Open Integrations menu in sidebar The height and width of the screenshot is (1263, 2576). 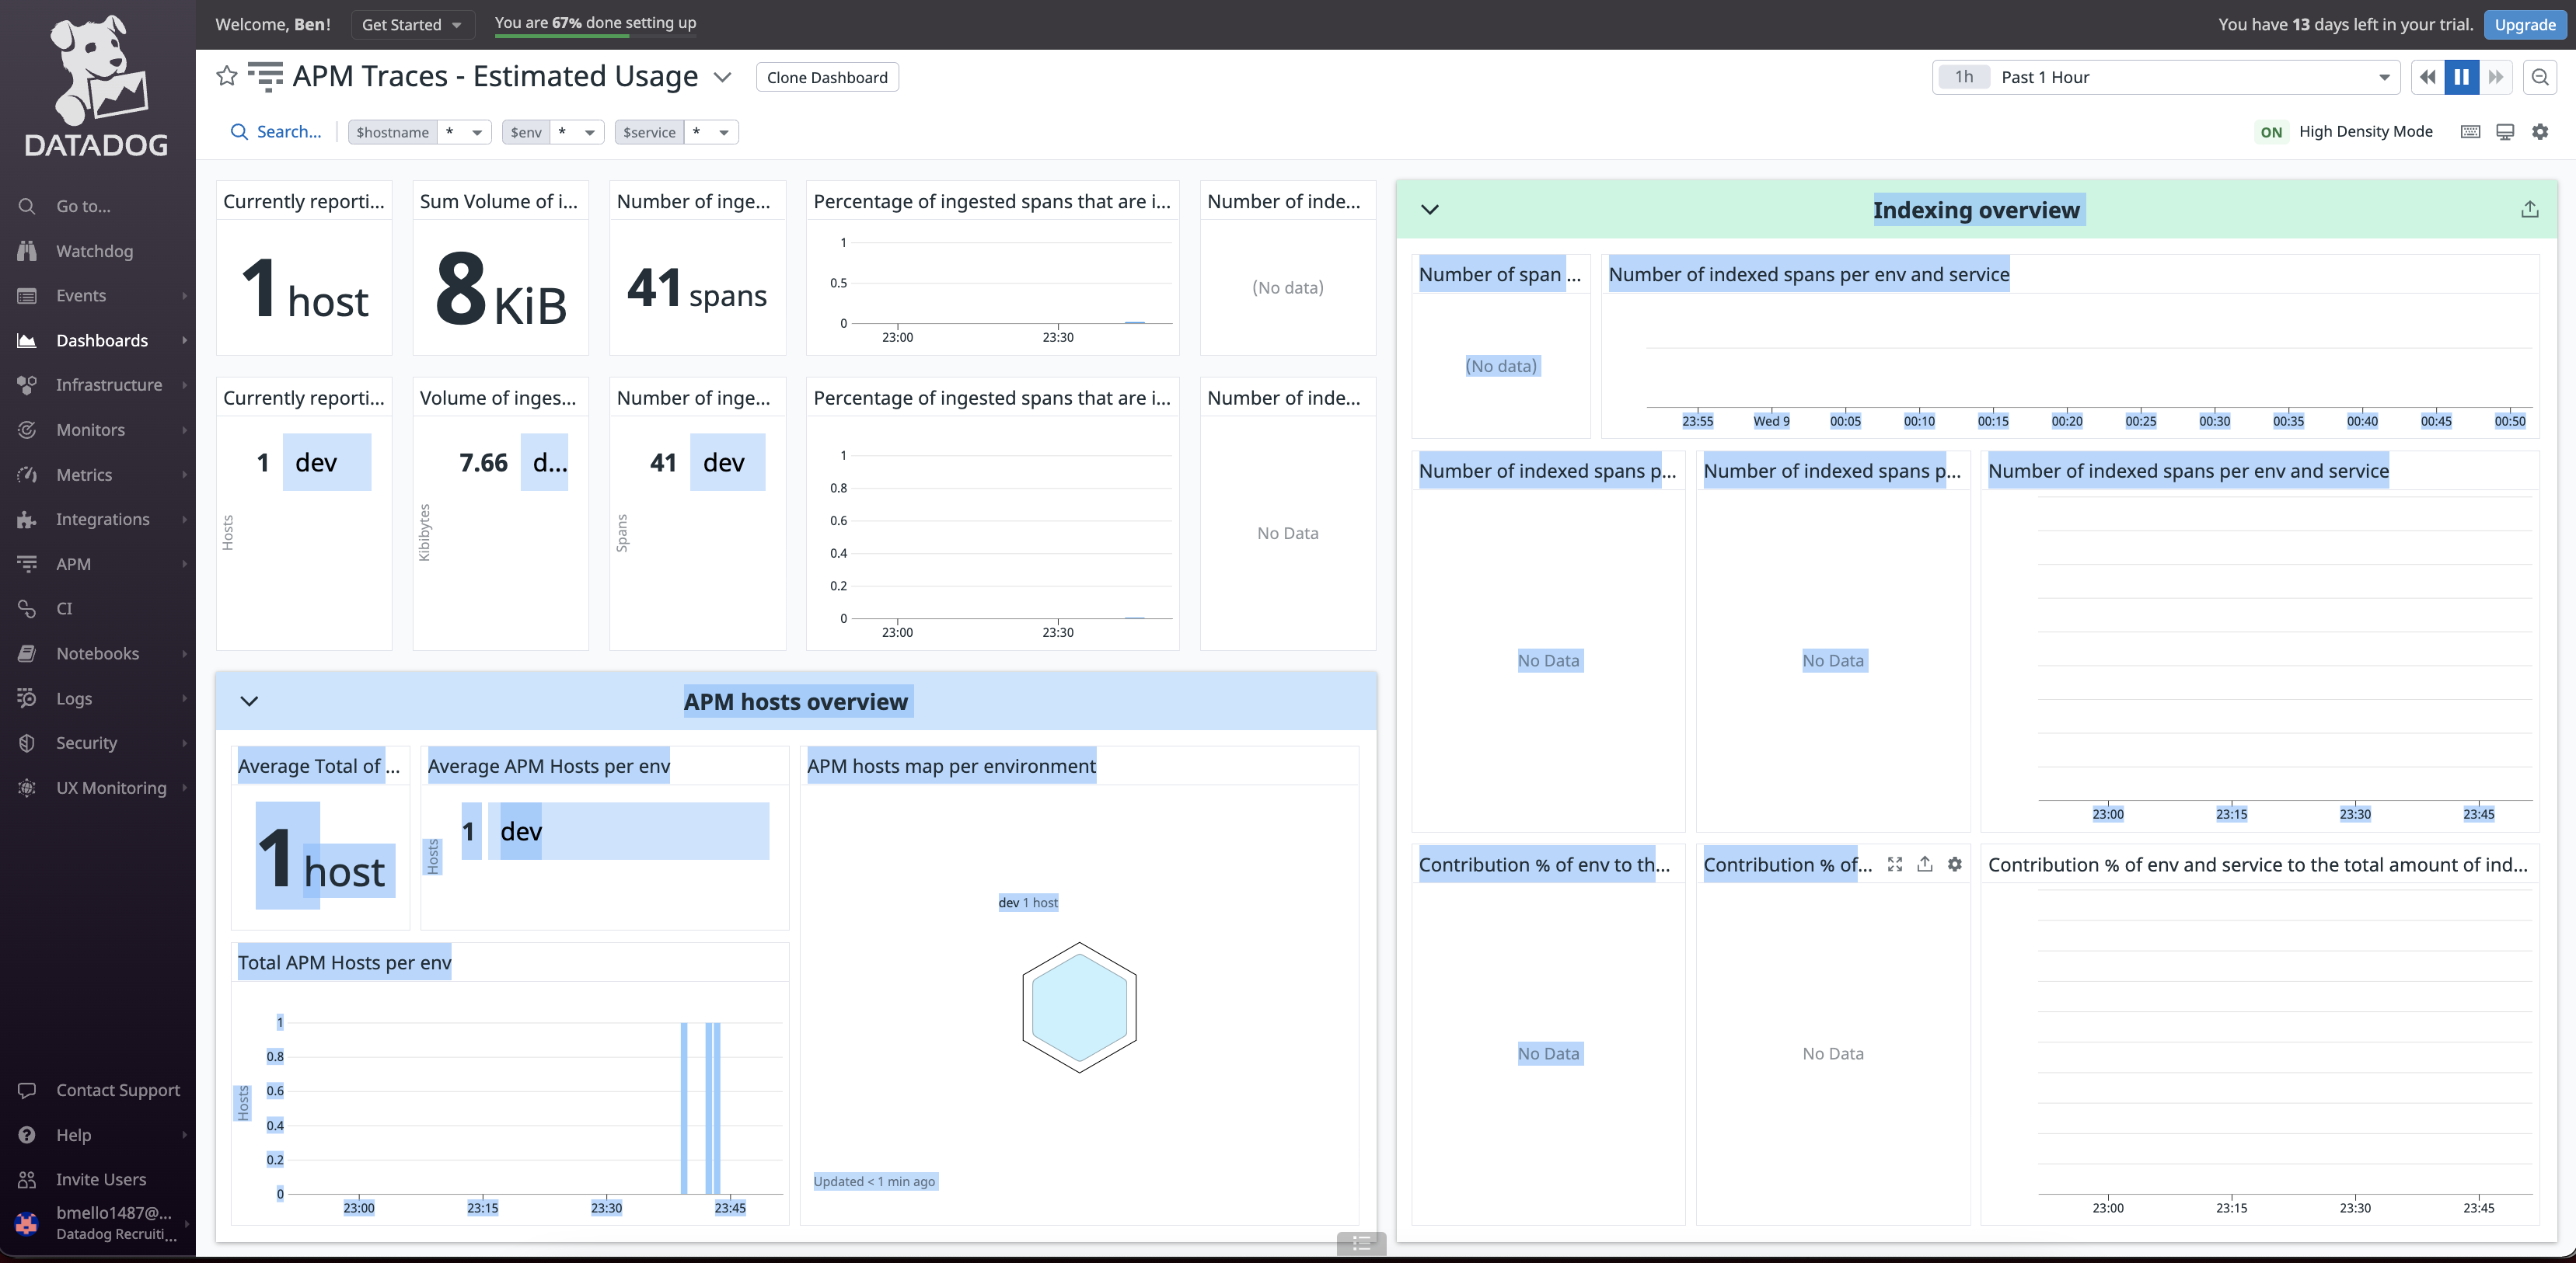(x=103, y=520)
